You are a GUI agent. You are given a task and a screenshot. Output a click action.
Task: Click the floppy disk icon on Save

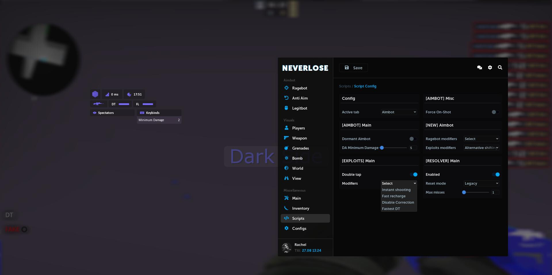point(347,68)
